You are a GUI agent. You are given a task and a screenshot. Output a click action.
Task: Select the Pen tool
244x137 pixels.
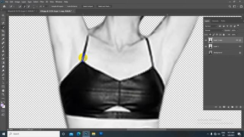coord(3,75)
